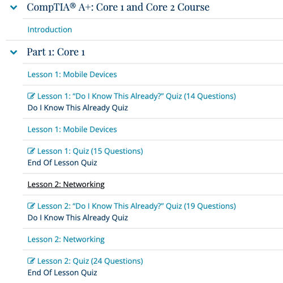Open the first Lesson 1: Mobile Devices link

click(72, 74)
